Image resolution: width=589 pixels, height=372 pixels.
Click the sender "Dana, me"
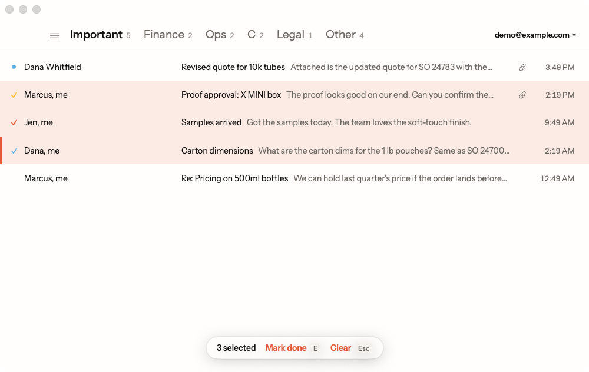point(42,151)
